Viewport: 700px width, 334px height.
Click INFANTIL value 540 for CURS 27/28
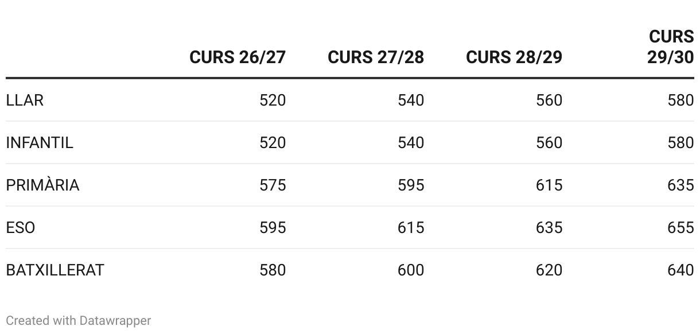pyautogui.click(x=411, y=143)
